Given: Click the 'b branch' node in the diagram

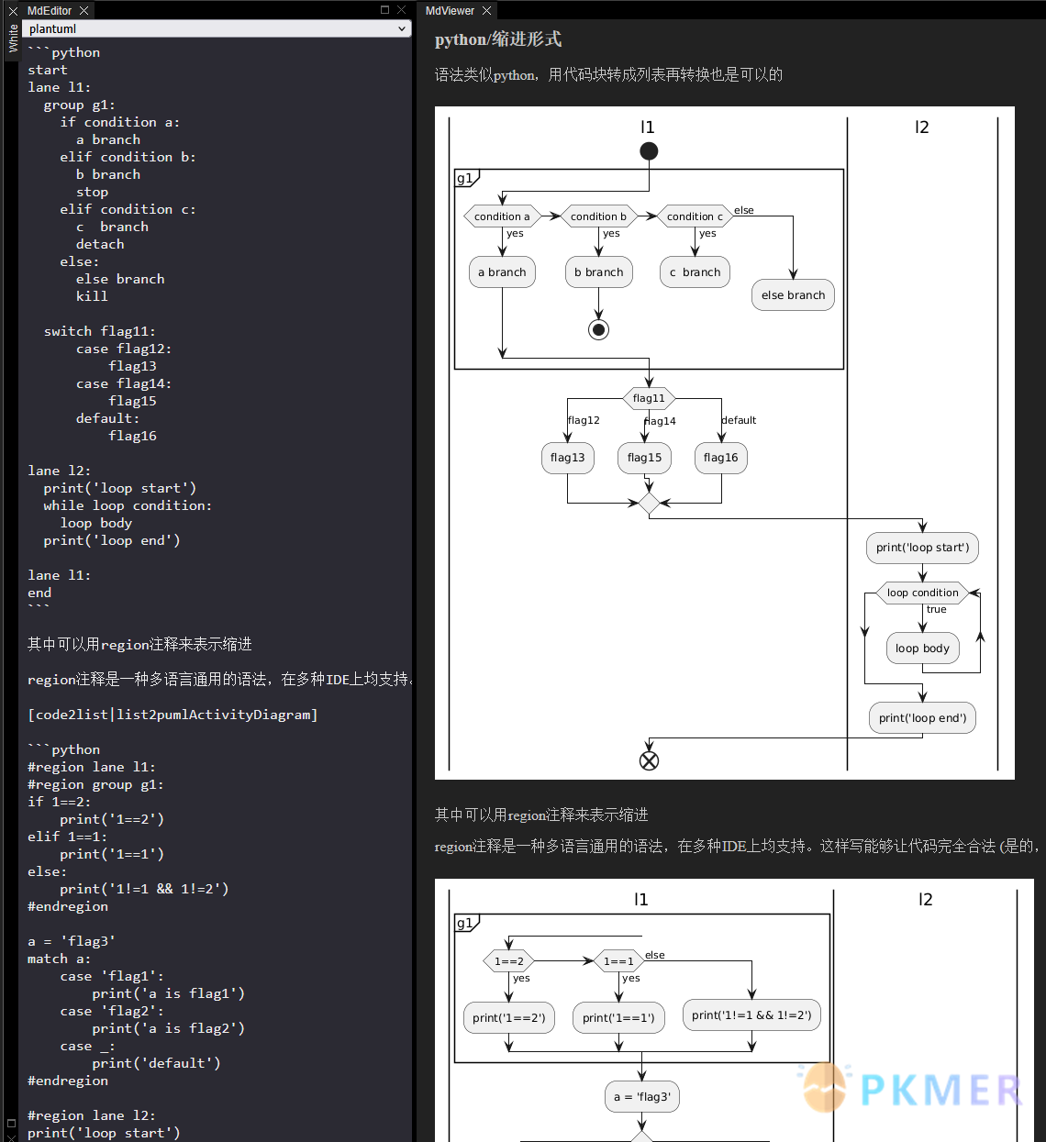Looking at the screenshot, I should [598, 272].
